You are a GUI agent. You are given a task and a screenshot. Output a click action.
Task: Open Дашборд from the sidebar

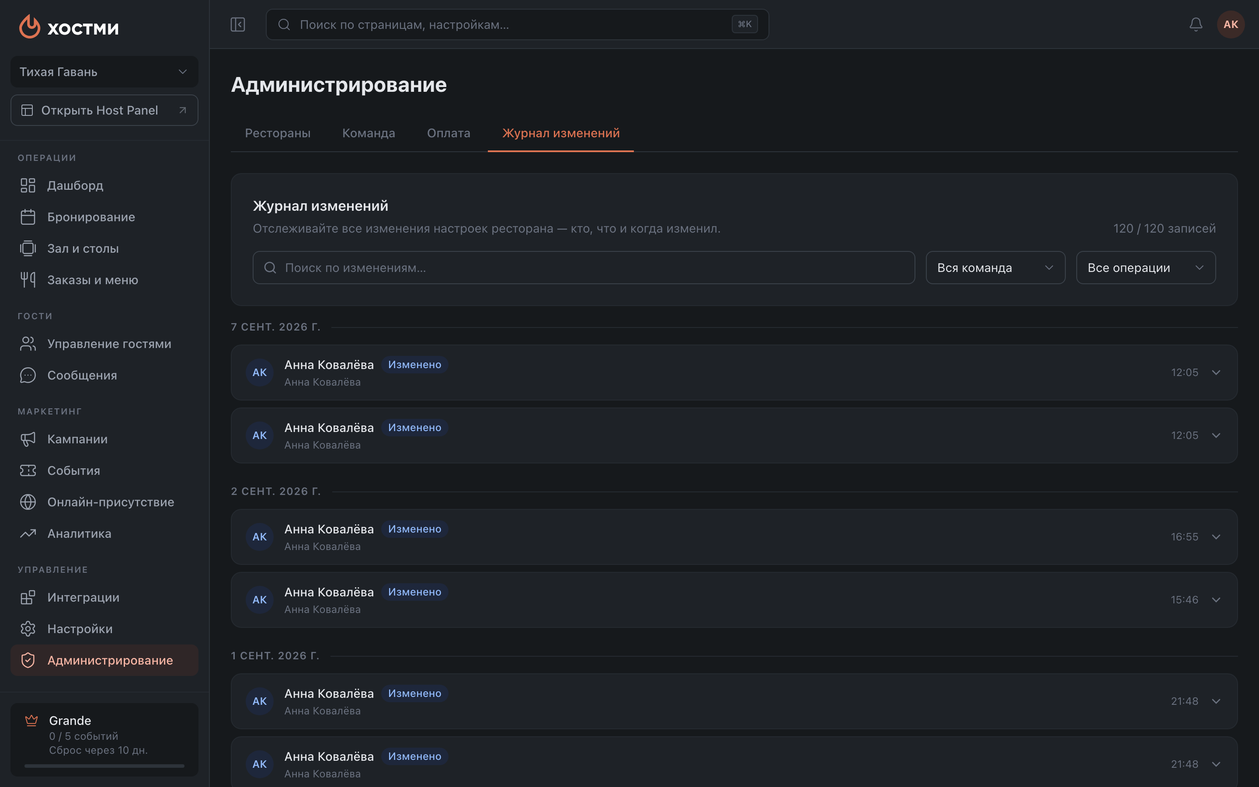point(104,185)
